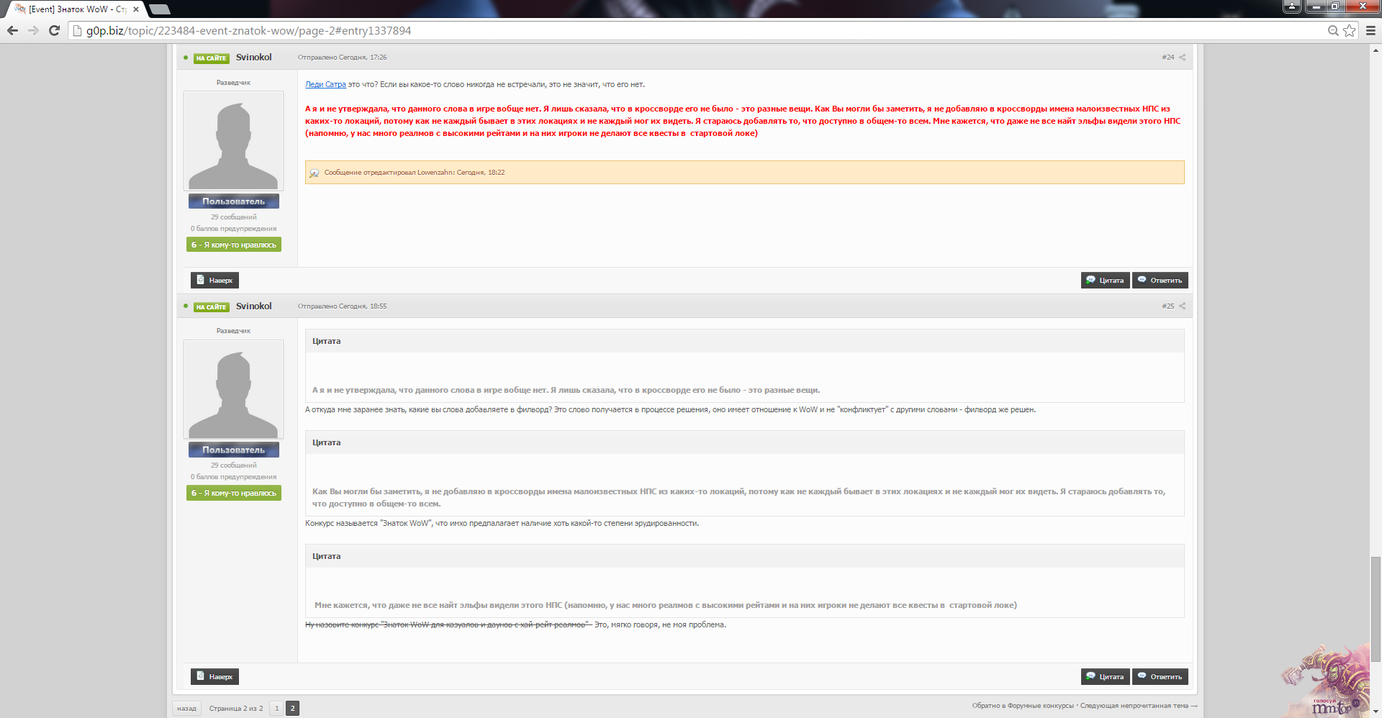Reload the page with the refresh icon

point(54,30)
